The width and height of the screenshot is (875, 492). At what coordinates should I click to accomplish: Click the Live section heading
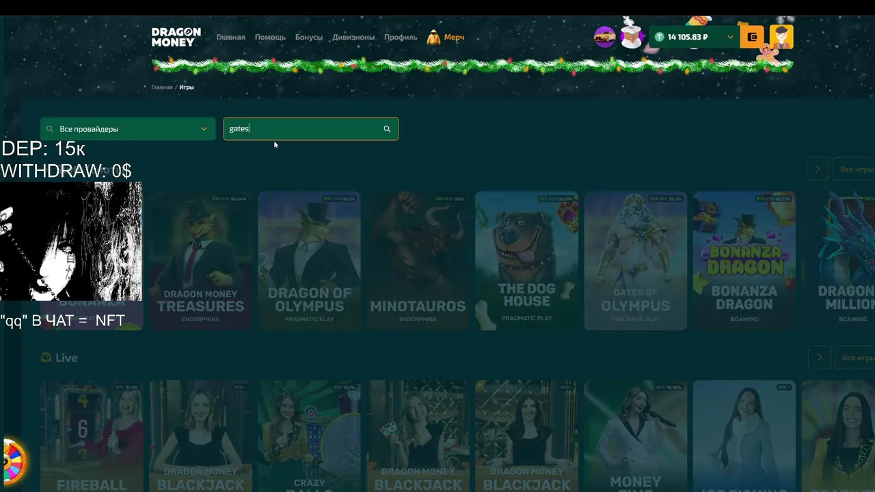coord(66,357)
